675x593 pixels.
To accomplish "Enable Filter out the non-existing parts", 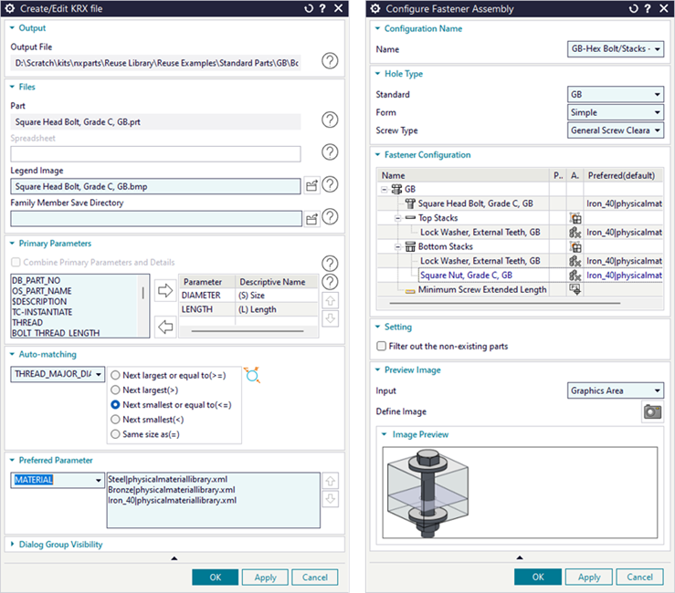I will coord(382,346).
